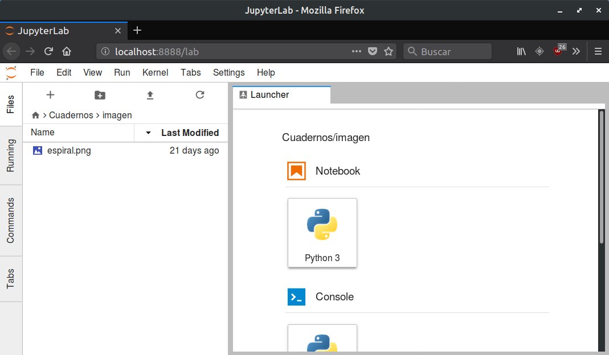Click the launcher vertical scrollbar
Screen dimensions: 609x355
[601, 176]
